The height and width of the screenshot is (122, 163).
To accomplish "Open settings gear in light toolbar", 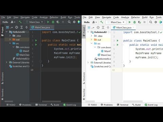I will pos(156,22).
